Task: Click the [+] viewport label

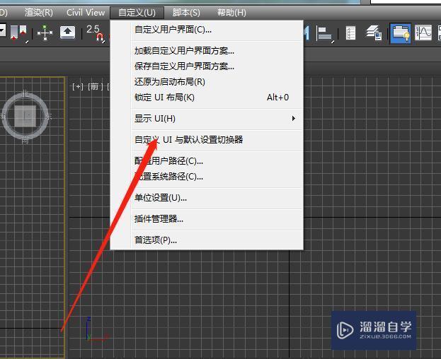Action: pyautogui.click(x=78, y=87)
